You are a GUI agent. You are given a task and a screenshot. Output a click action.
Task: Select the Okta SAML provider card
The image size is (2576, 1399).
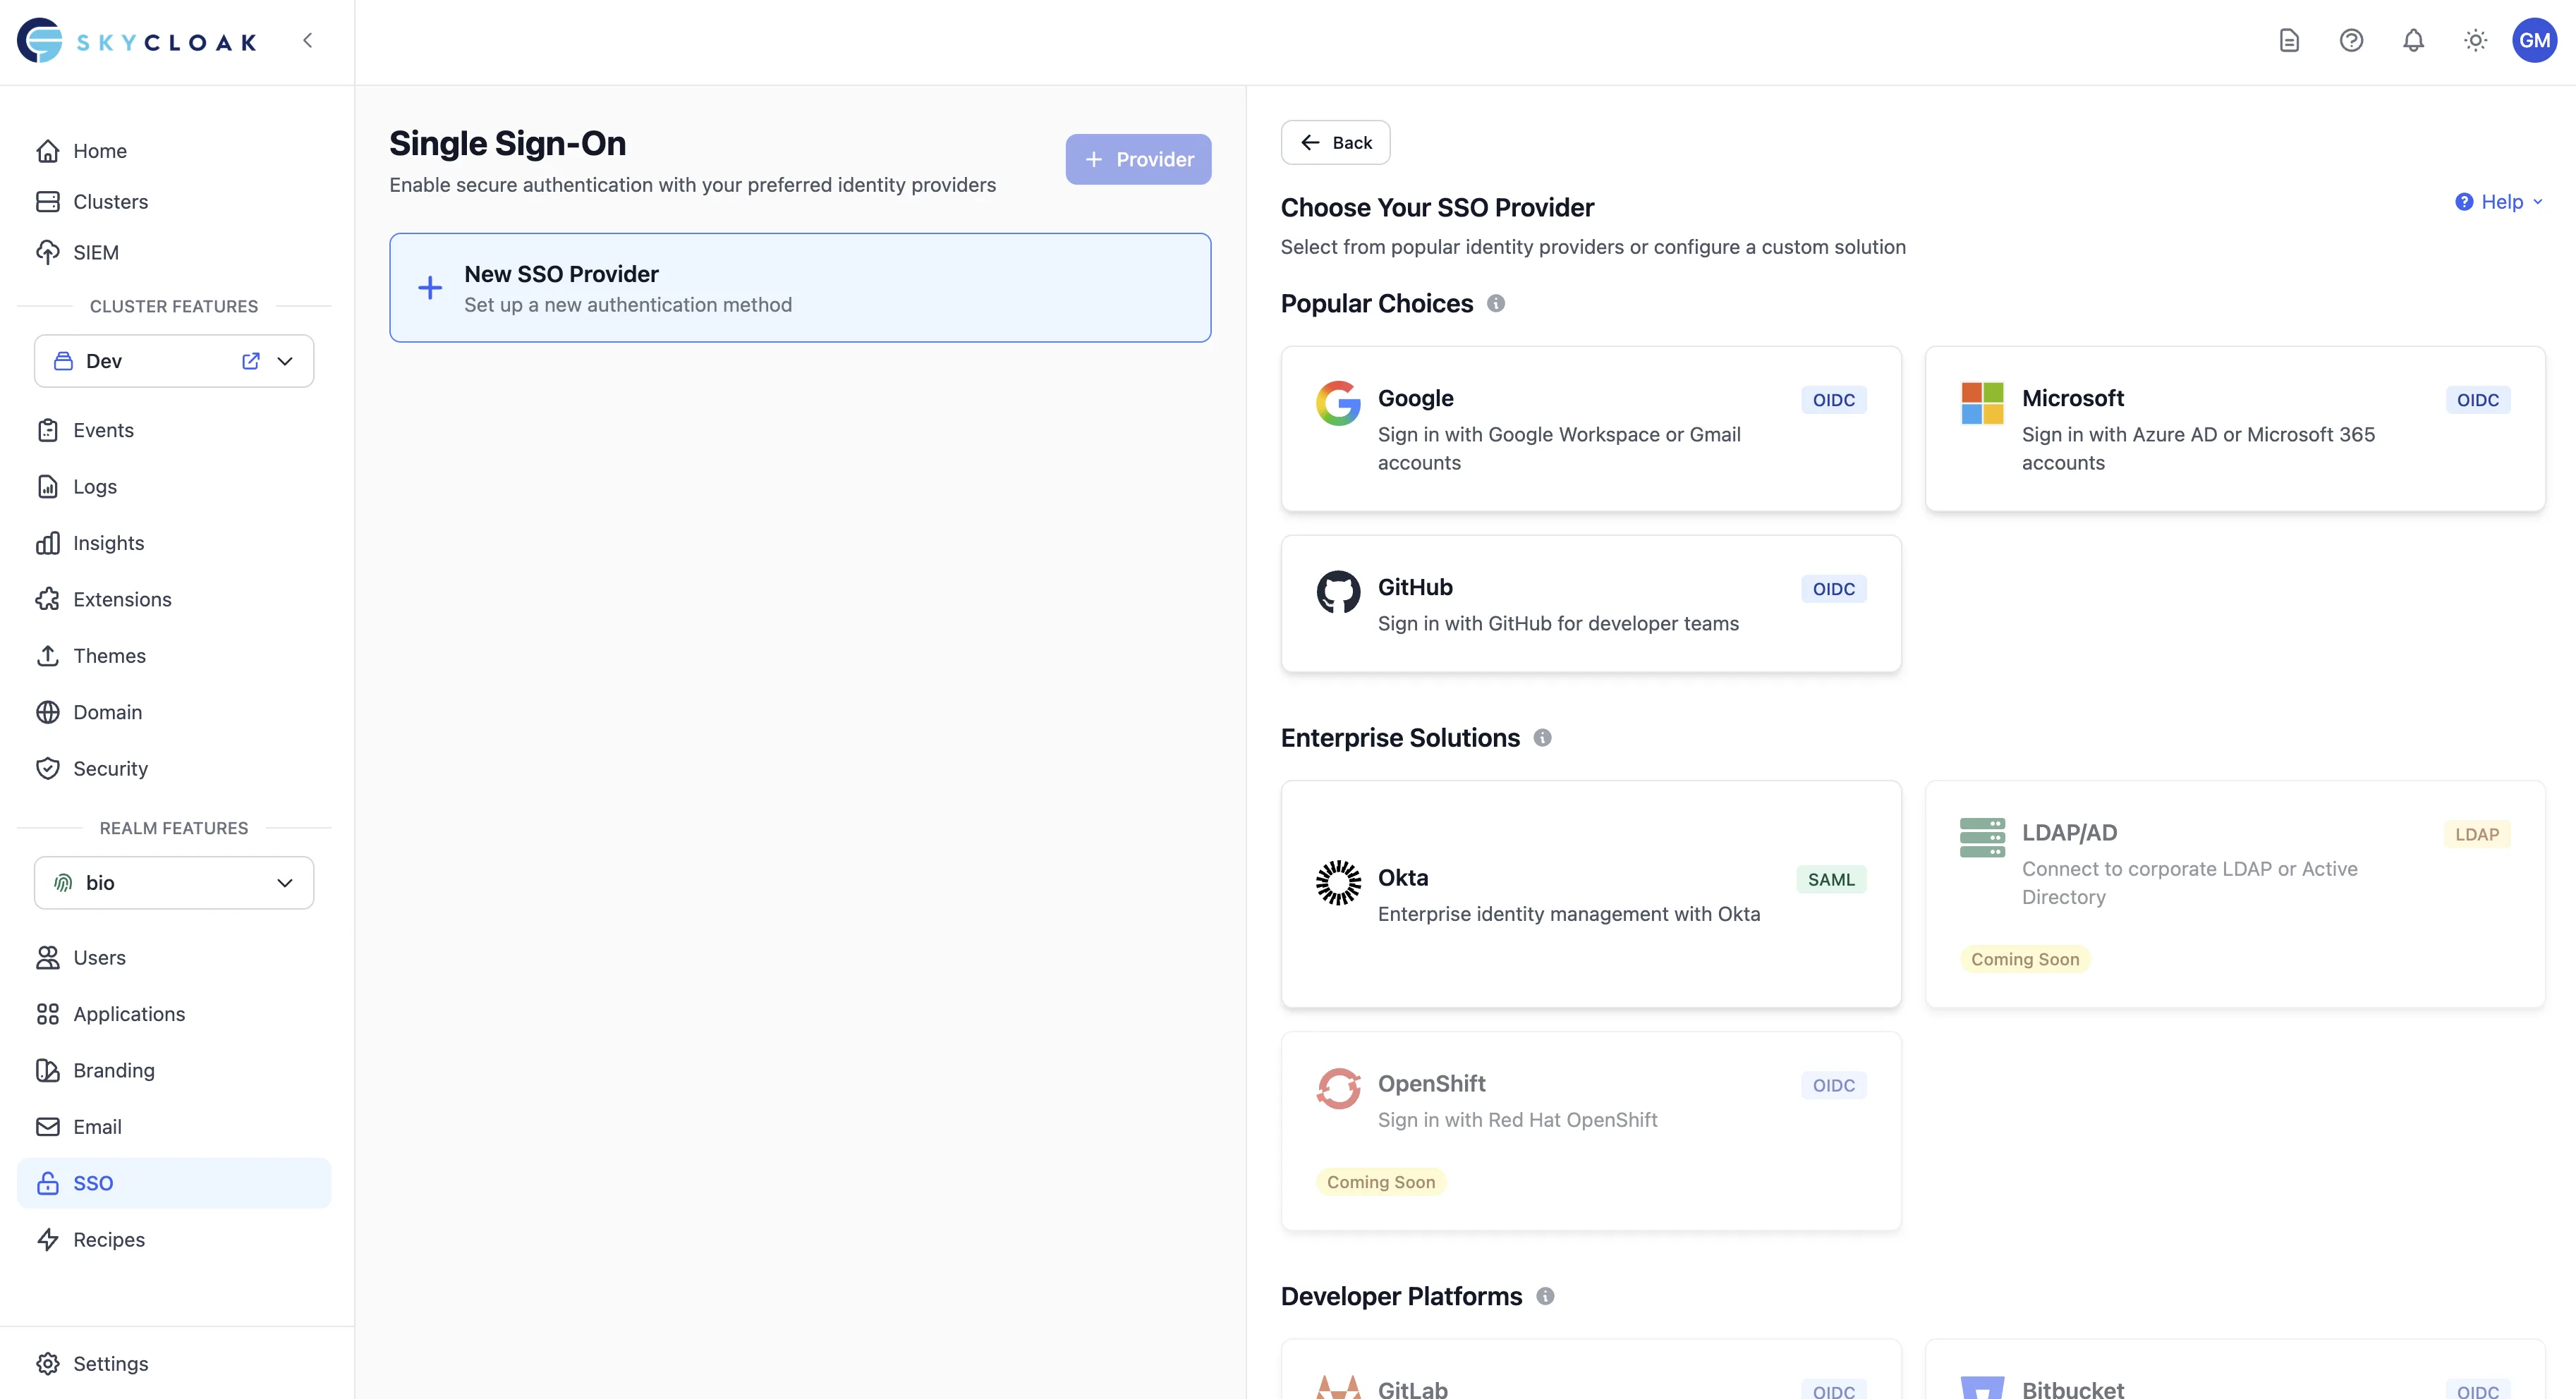point(1590,895)
